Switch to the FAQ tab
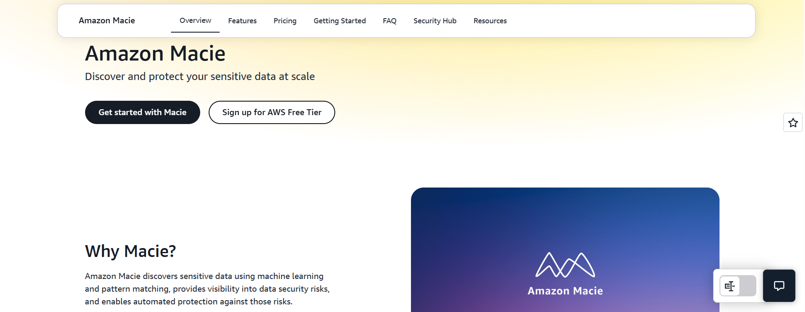 click(x=389, y=21)
